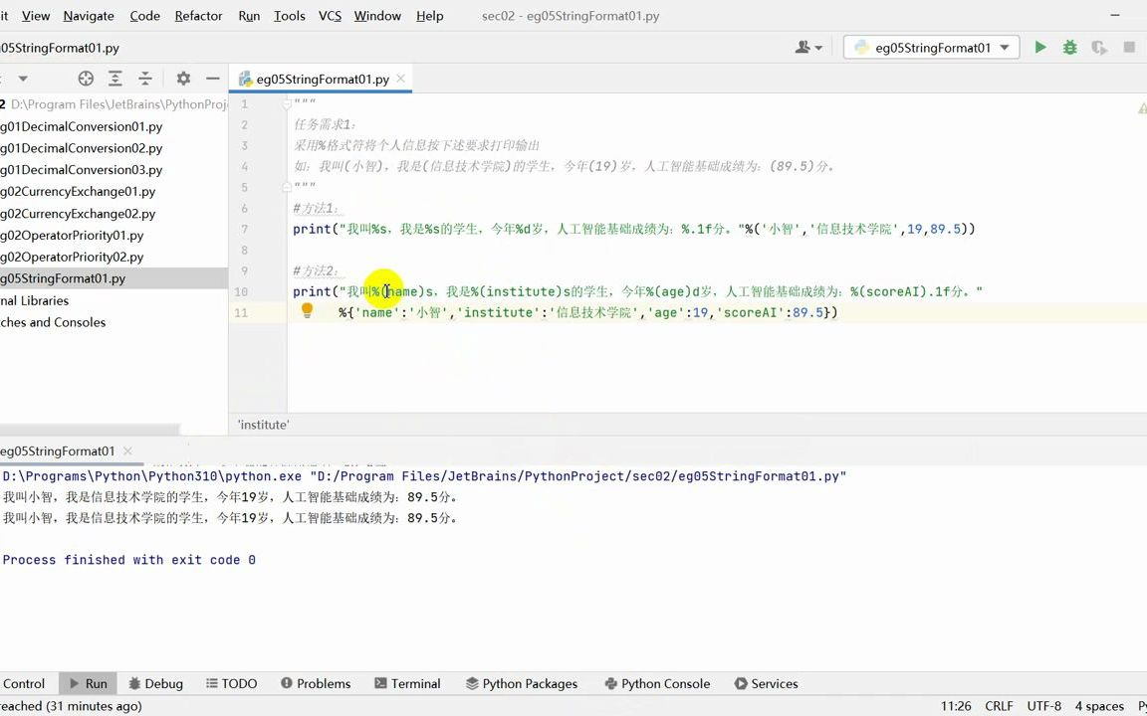Open the Tools menu

(289, 16)
